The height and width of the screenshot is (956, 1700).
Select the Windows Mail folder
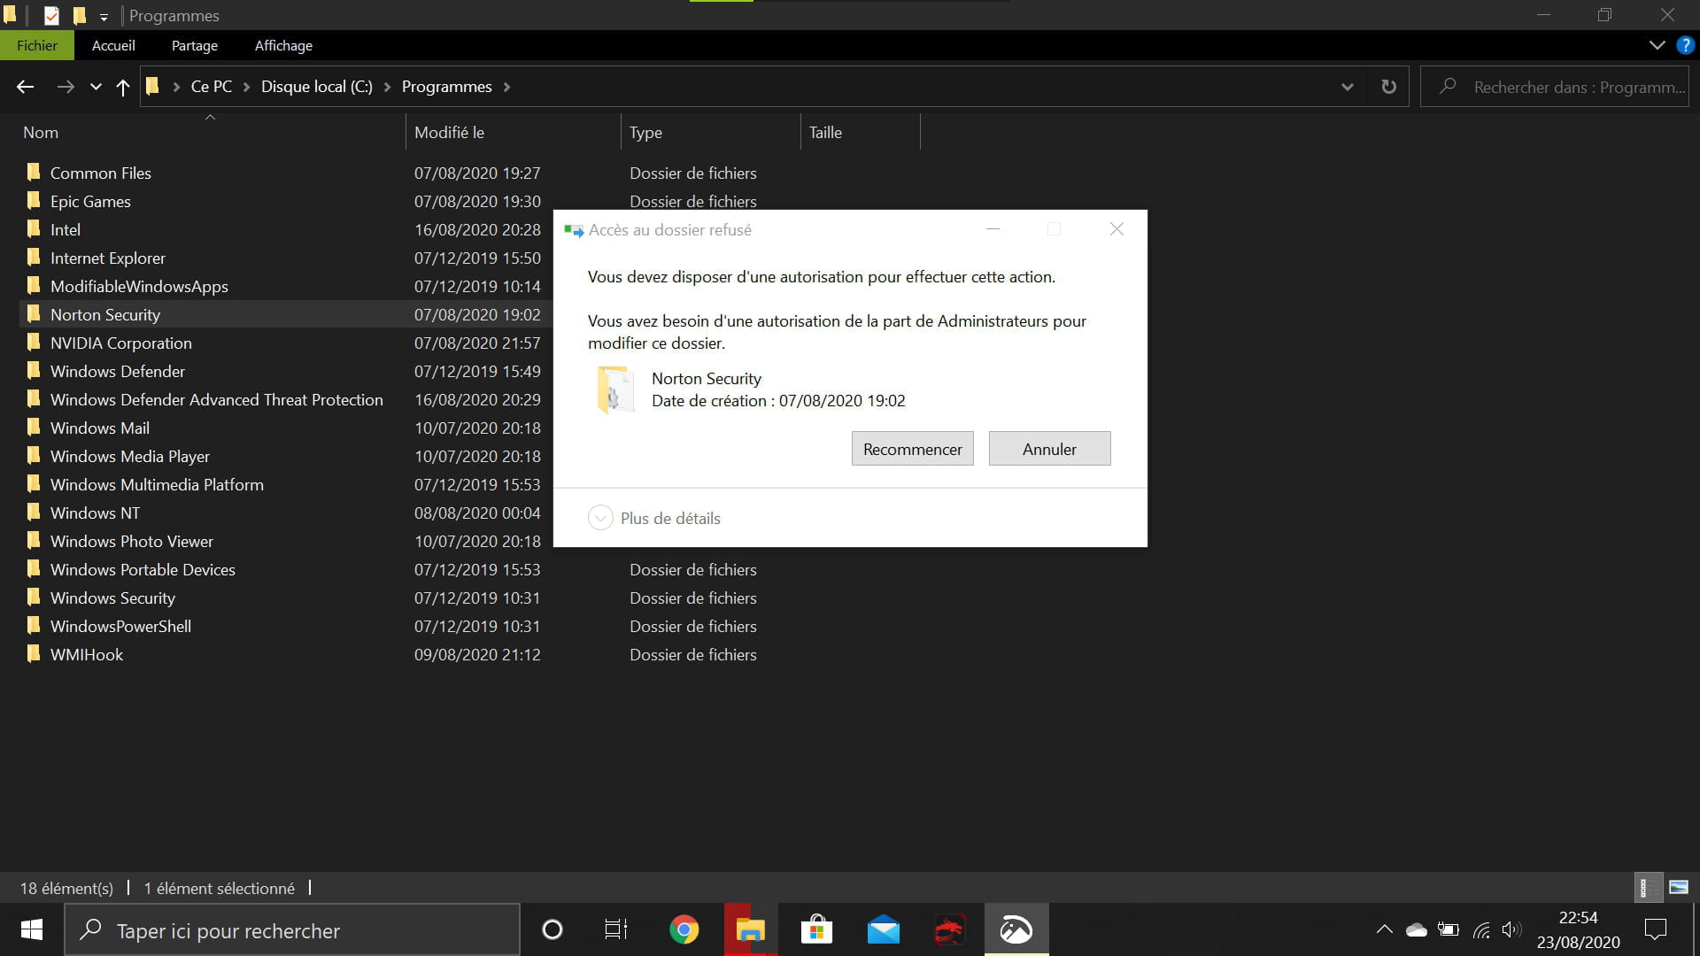[99, 428]
